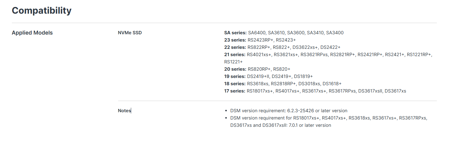The image size is (456, 155).
Task: Click the 22 series label
Action: (235, 47)
